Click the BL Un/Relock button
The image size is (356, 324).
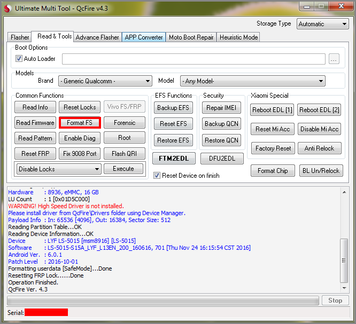point(321,170)
